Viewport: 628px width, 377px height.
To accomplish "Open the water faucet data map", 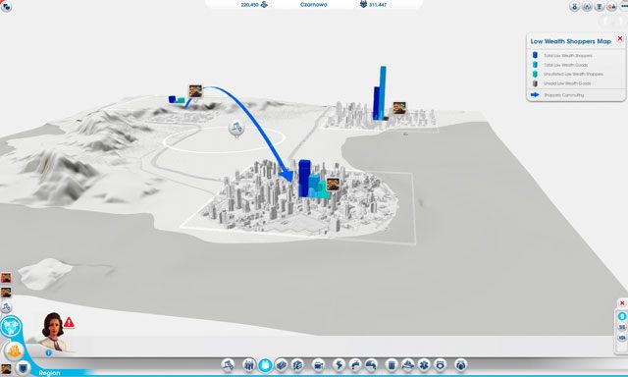I will (x=355, y=365).
